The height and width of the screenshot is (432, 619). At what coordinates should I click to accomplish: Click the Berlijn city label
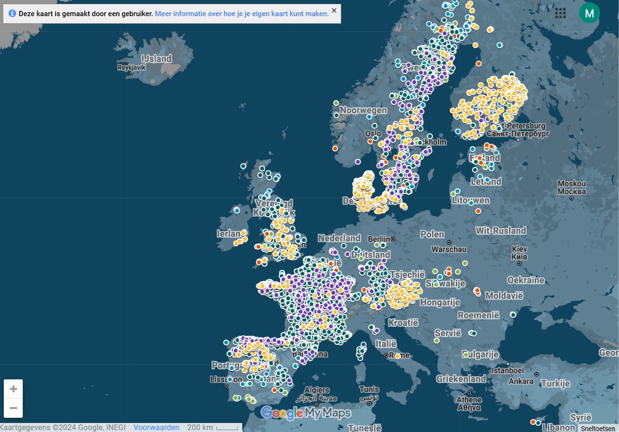[x=379, y=239]
